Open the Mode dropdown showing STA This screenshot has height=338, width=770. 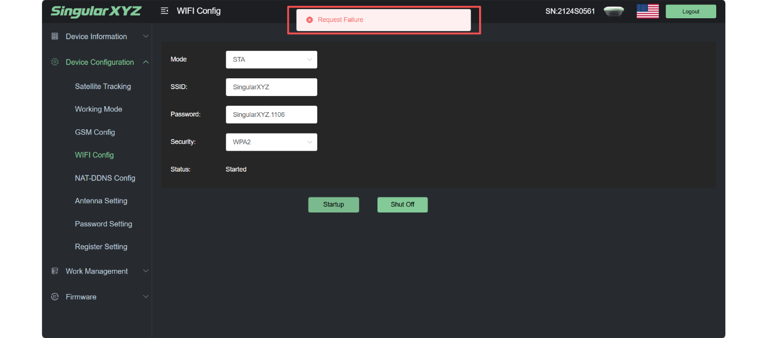[272, 60]
